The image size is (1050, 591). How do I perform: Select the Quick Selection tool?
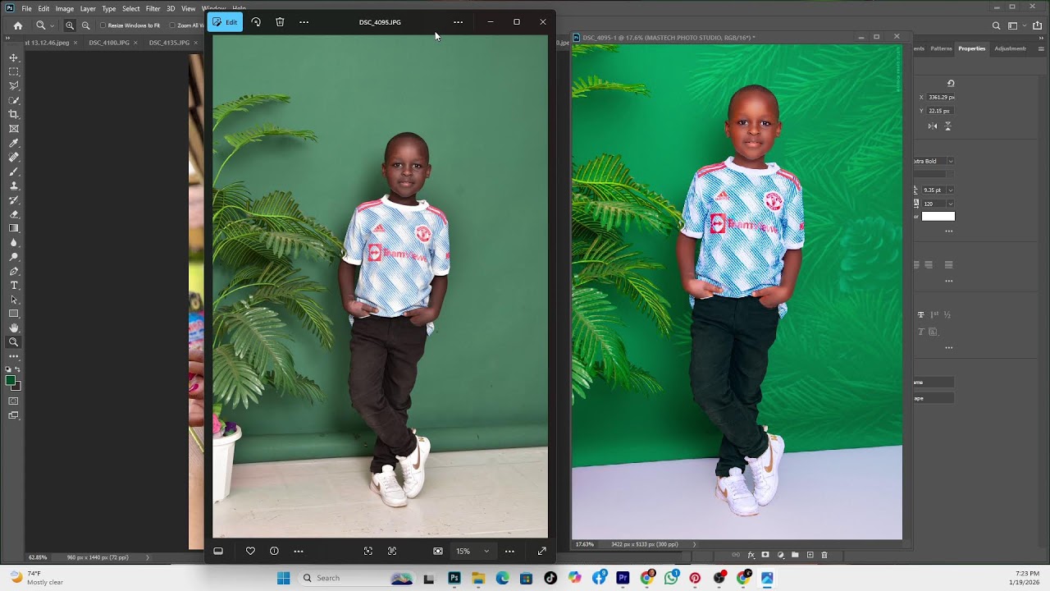14,100
